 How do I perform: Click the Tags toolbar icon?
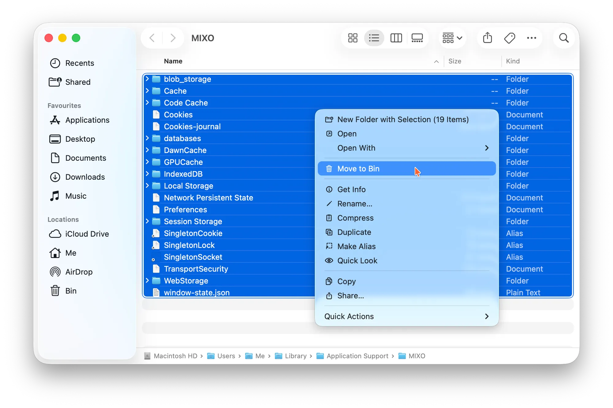(x=509, y=38)
